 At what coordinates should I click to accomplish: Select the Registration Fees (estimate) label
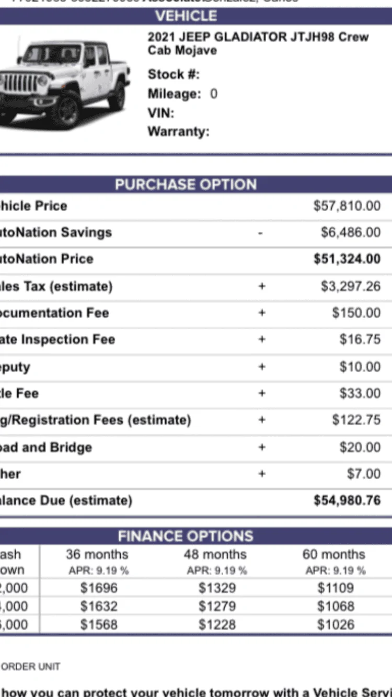click(x=95, y=420)
